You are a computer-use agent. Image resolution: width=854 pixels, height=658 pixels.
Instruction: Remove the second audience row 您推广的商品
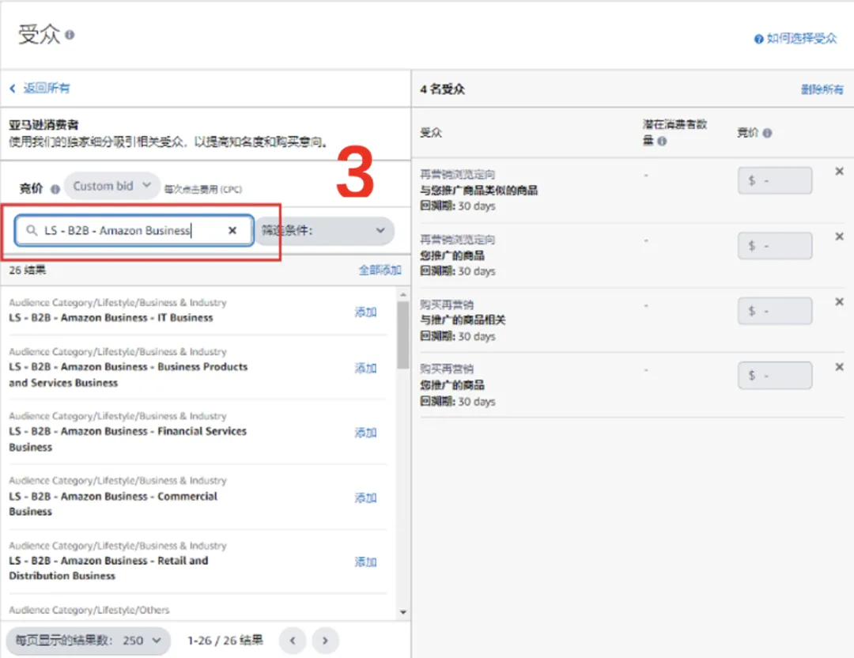839,236
